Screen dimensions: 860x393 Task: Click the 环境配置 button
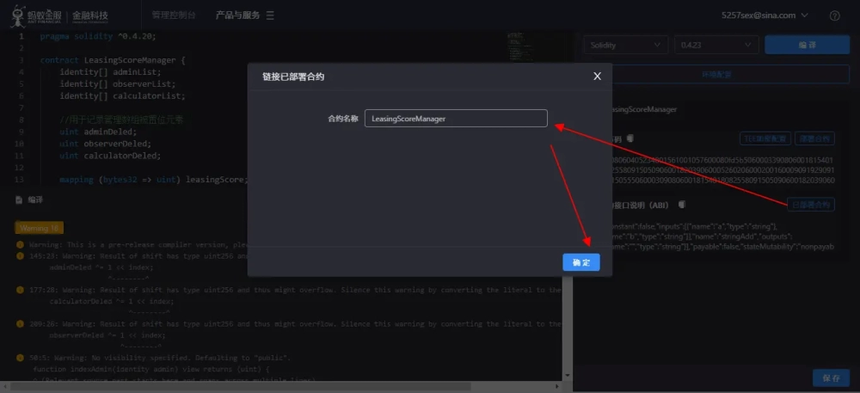point(716,74)
